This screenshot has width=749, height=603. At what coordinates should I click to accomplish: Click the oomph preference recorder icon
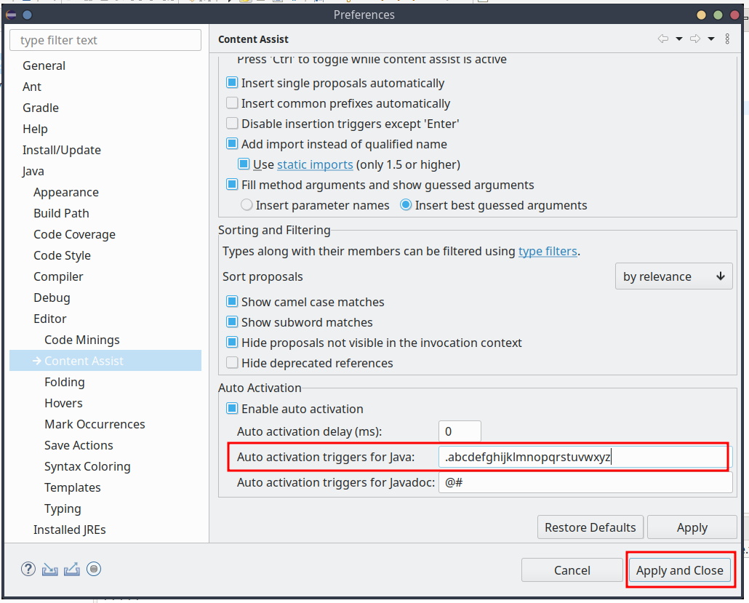coord(94,569)
